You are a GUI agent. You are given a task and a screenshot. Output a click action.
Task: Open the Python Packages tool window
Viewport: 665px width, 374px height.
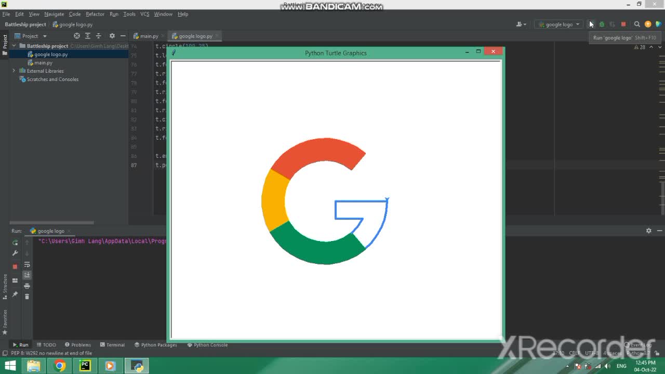tap(156, 345)
